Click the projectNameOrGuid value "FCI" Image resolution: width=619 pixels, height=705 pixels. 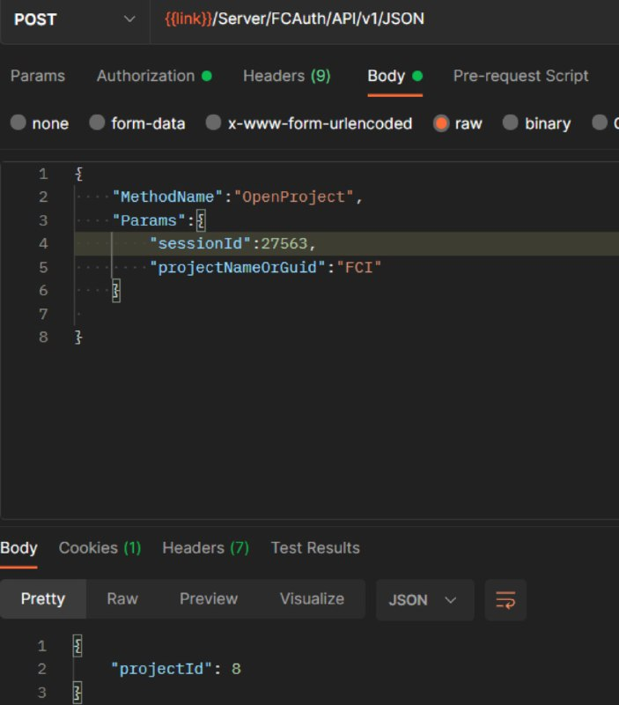tap(359, 268)
